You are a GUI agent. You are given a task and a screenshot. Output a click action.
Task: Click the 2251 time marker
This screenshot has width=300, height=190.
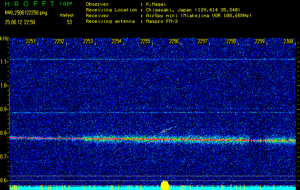[x=31, y=41]
